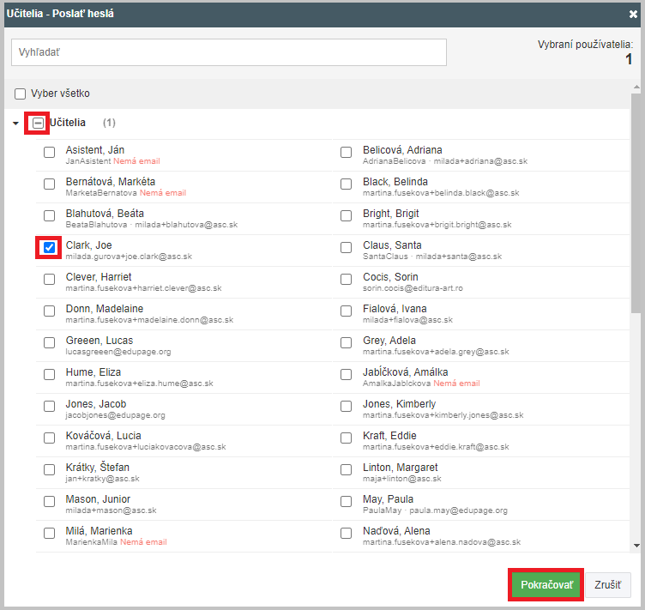
Task: Tick Greeen, Lucas checkbox
Action: point(50,342)
